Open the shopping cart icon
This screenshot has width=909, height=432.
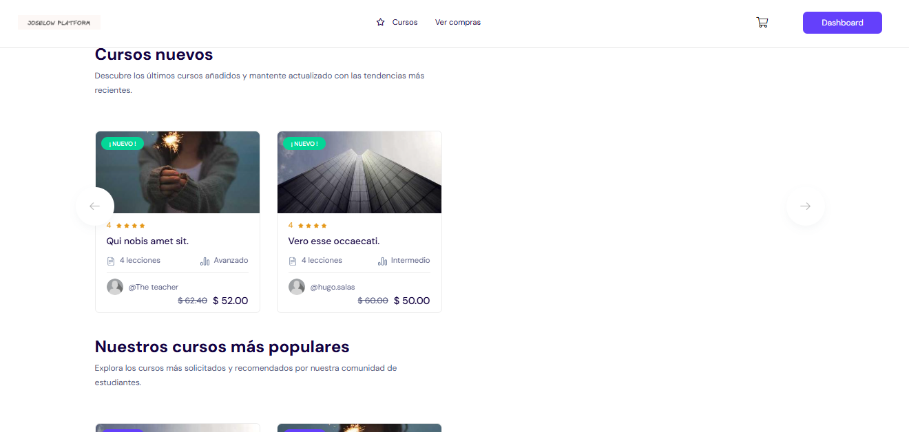[x=762, y=22]
